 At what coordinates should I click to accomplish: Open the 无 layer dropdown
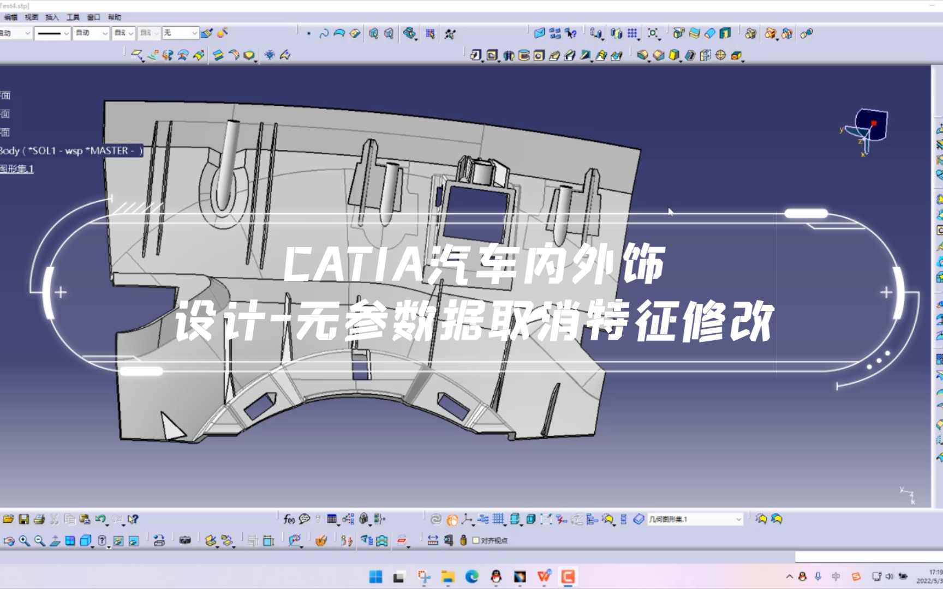180,33
